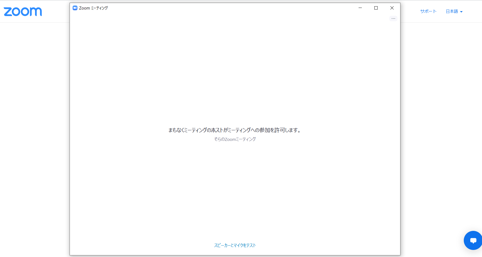Open the サポート page link
Viewport: 482px width, 257px height.
428,11
